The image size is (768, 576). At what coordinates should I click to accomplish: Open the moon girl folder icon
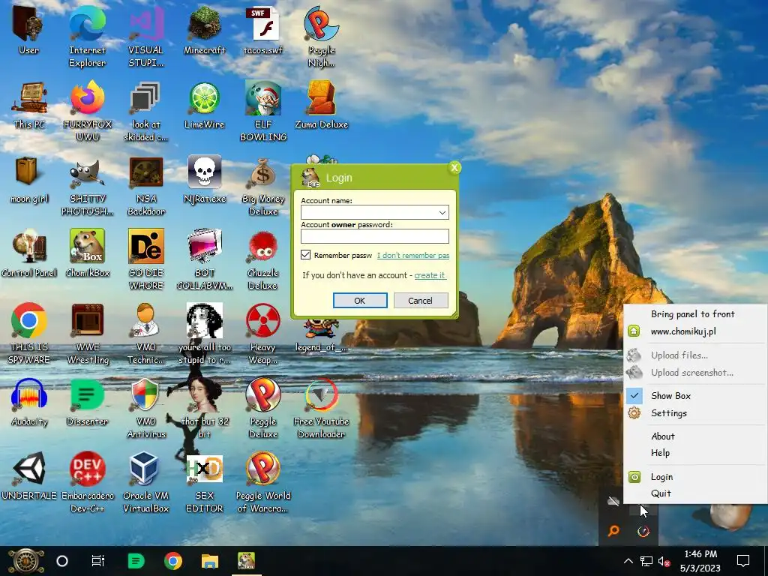(x=27, y=172)
